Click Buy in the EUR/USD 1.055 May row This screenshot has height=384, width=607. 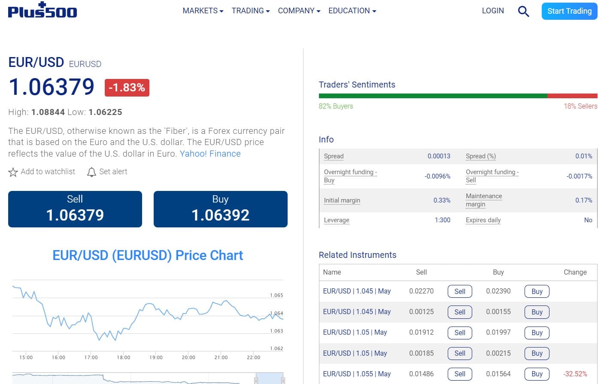(x=537, y=374)
